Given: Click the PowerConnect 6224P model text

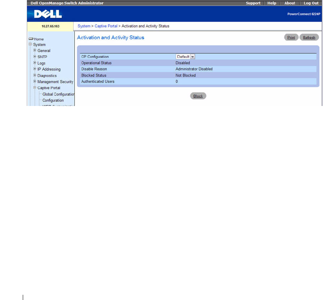Looking at the screenshot, I should point(304,14).
